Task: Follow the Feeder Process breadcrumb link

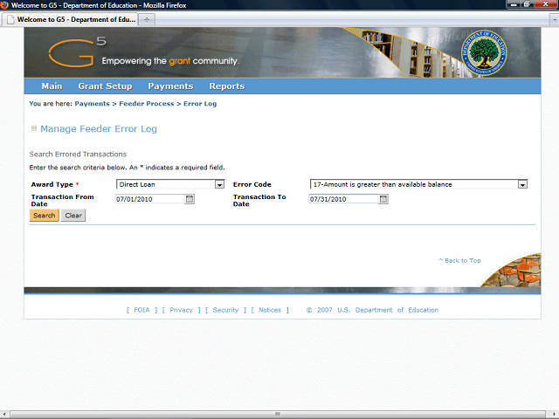Action: tap(147, 104)
